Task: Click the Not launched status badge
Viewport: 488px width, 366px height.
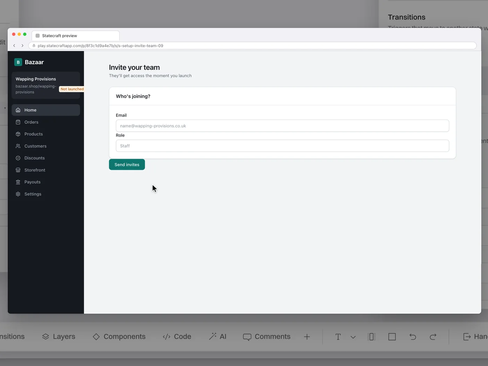Action: tap(72, 89)
